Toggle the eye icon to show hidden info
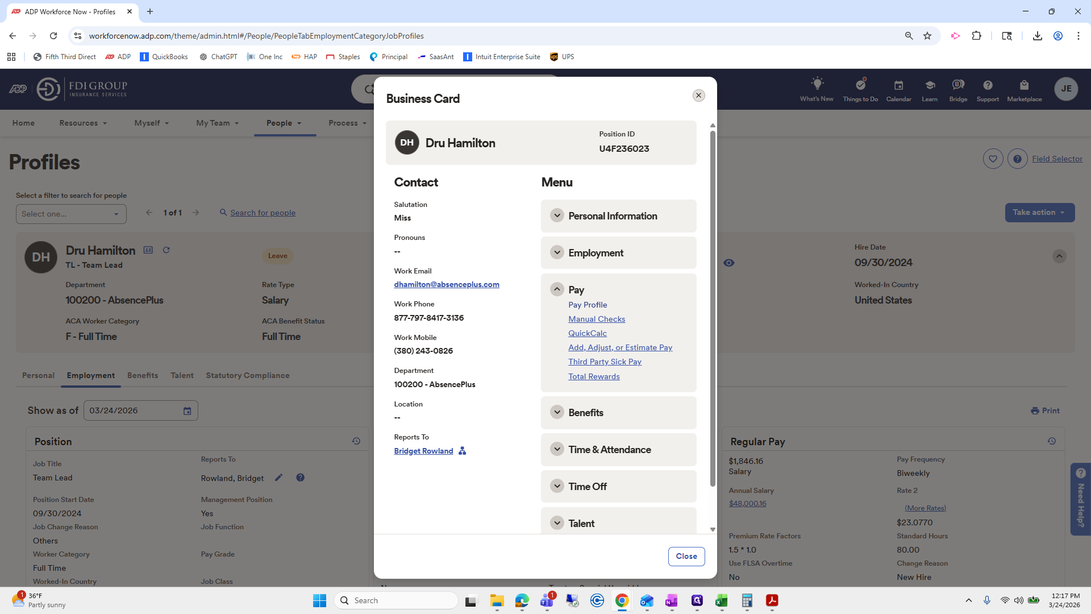 point(729,263)
